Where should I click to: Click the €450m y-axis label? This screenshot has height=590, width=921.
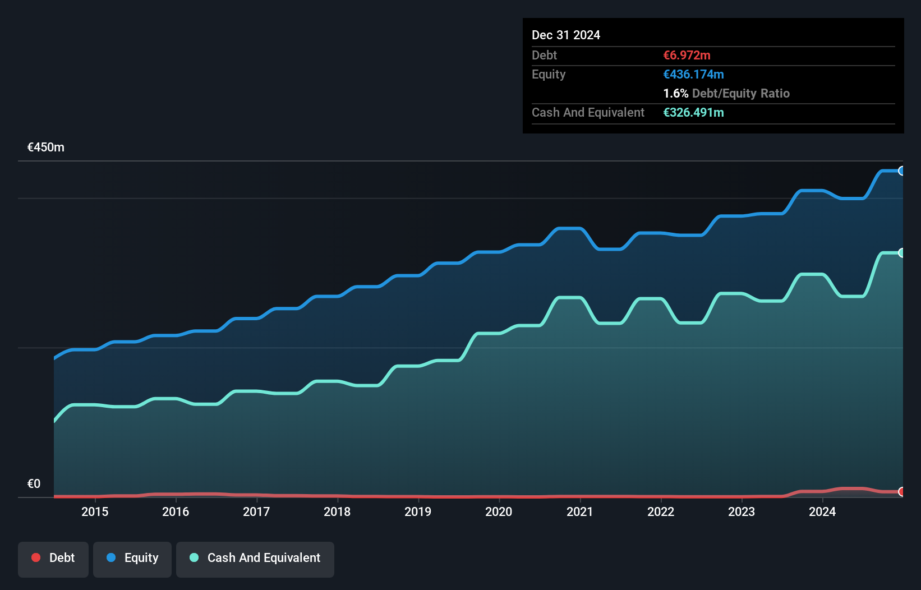tap(46, 147)
